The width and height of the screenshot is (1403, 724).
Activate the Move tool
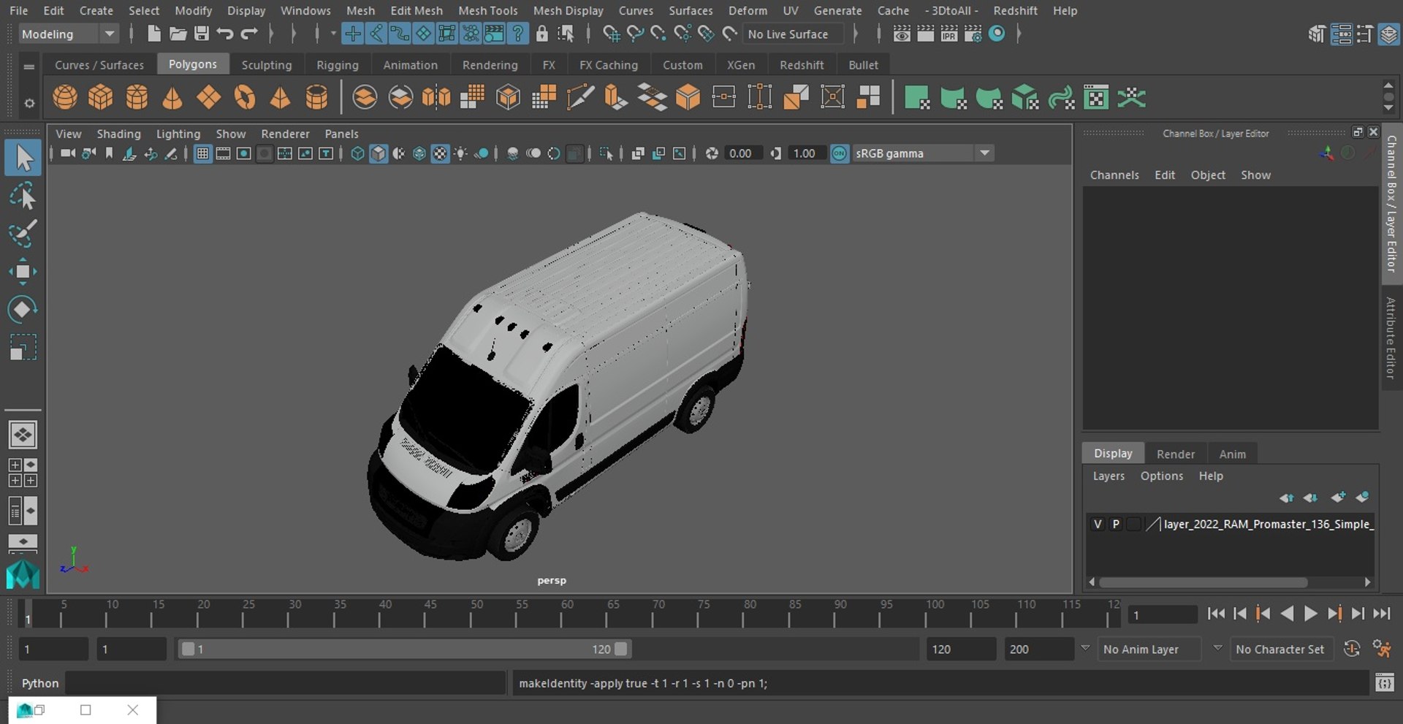(x=23, y=272)
